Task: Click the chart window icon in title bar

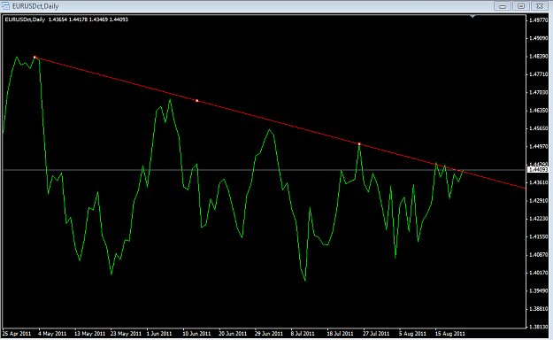Action: click(5, 6)
